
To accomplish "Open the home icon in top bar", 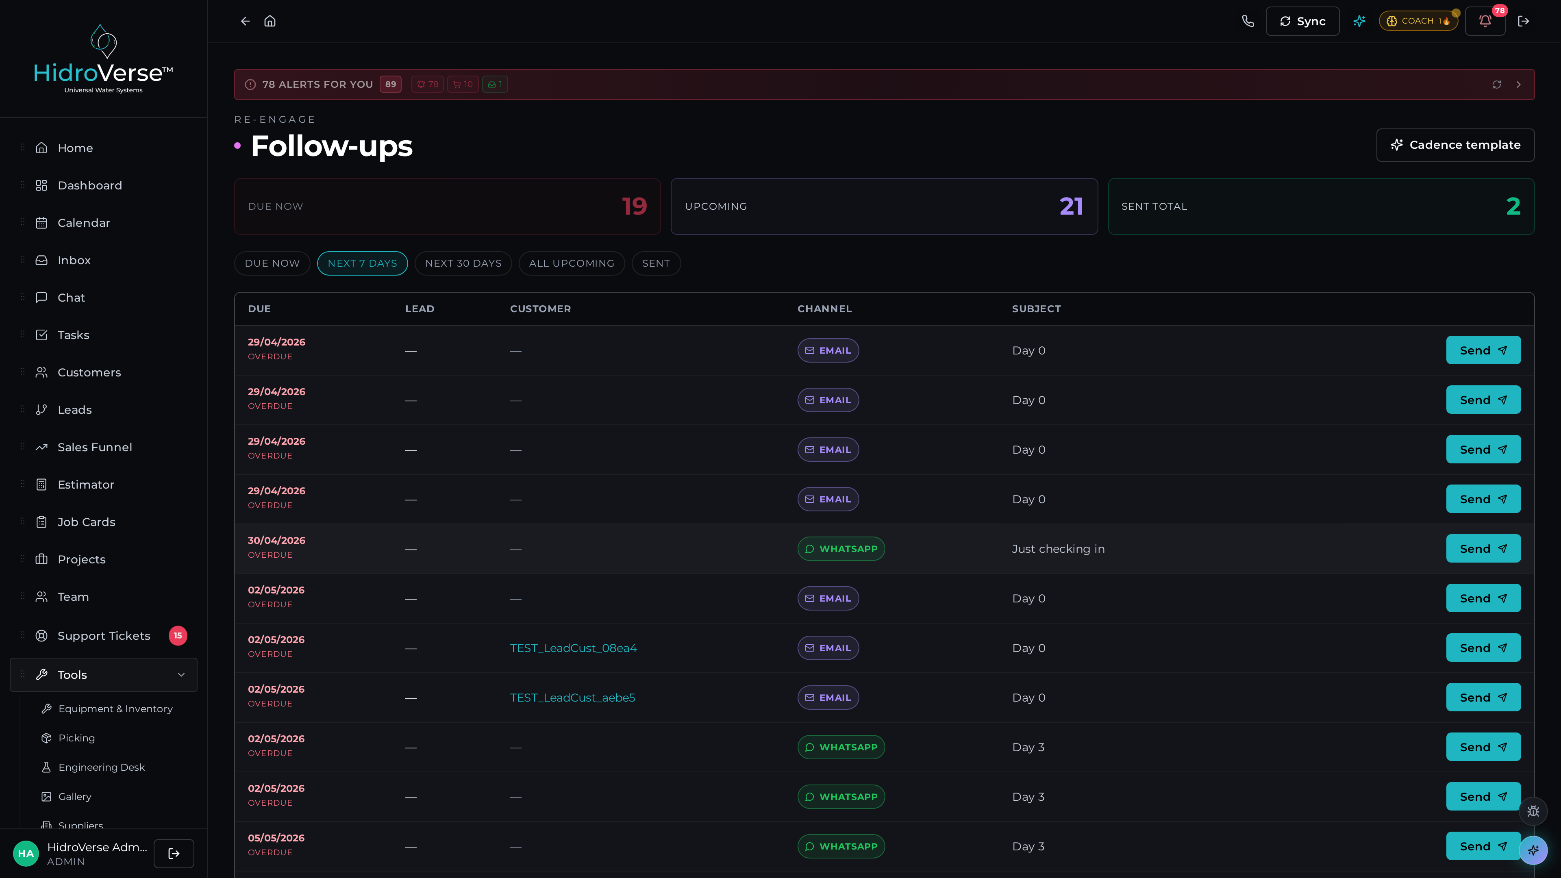I will [x=270, y=21].
